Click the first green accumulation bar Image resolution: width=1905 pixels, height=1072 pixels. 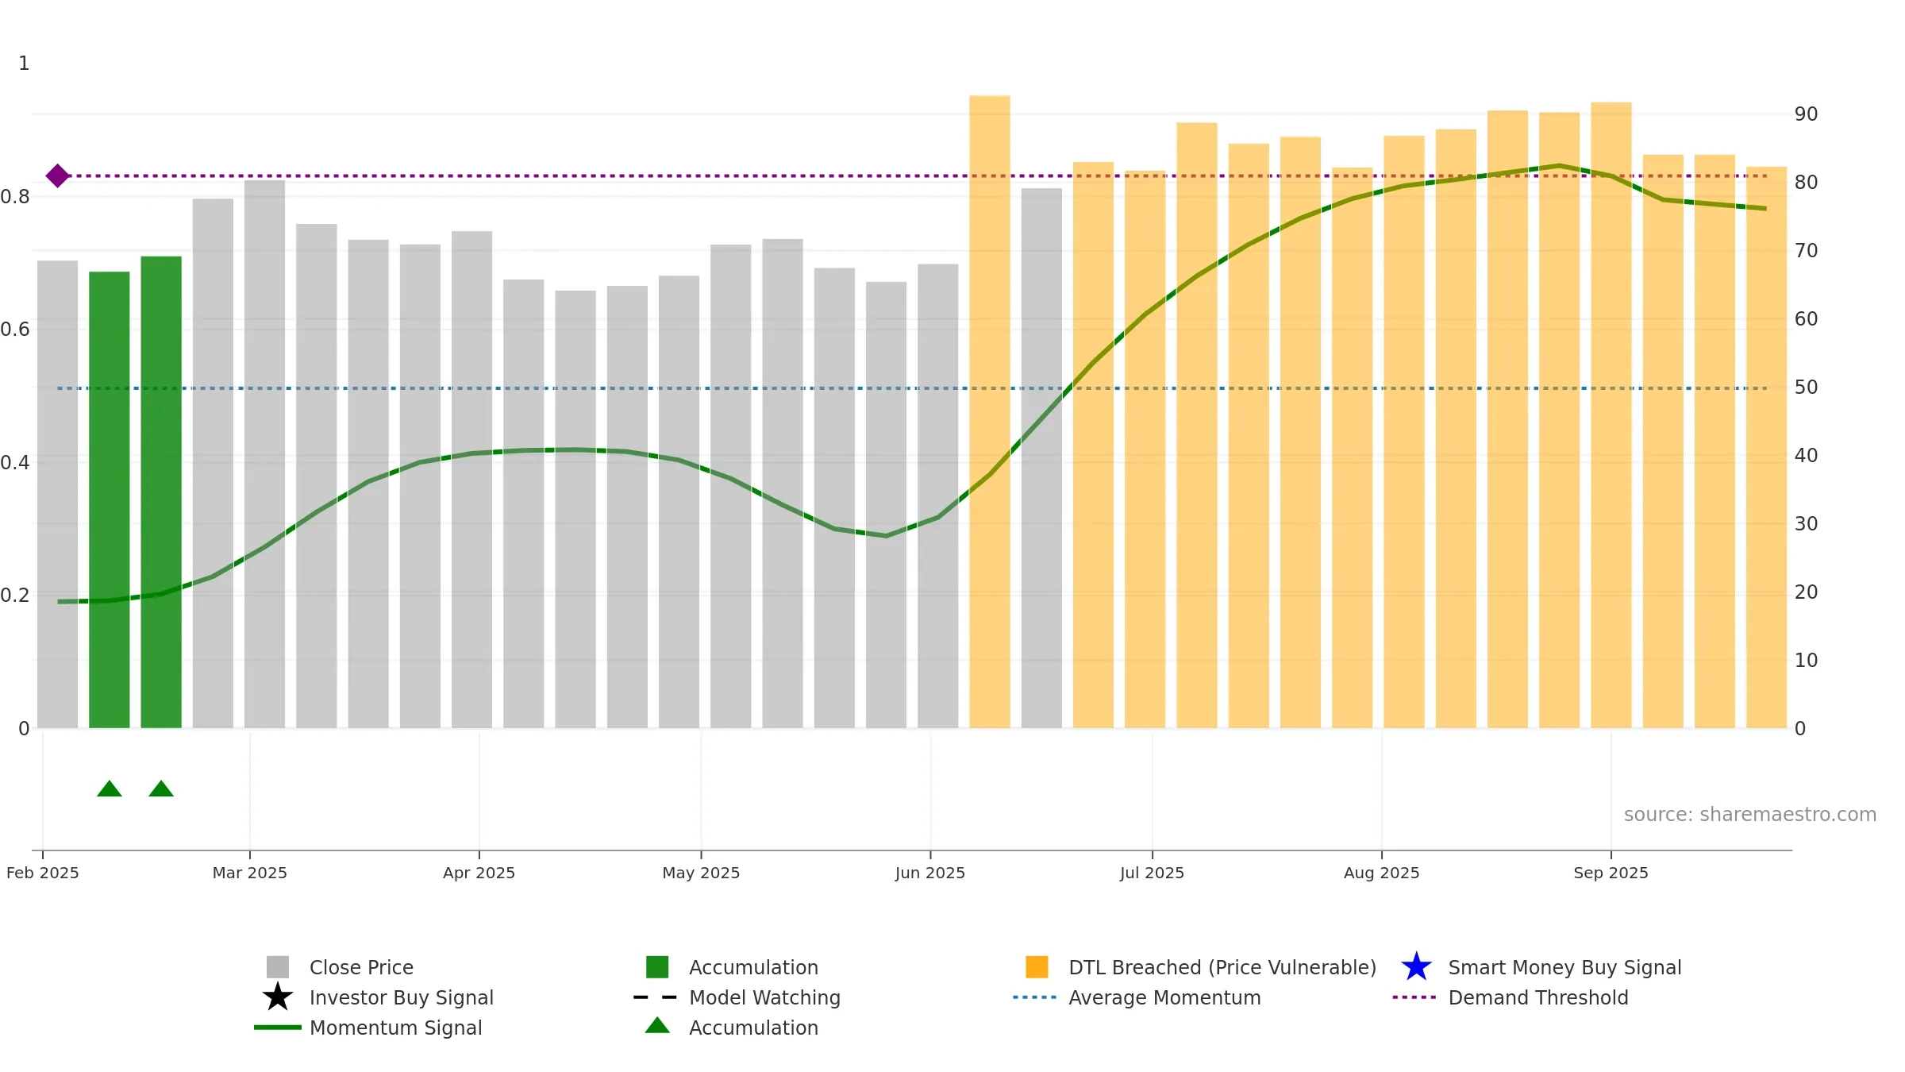(x=110, y=499)
